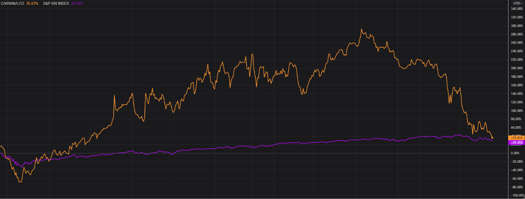Click the S&P 500 INDEX legend label

(56, 3)
